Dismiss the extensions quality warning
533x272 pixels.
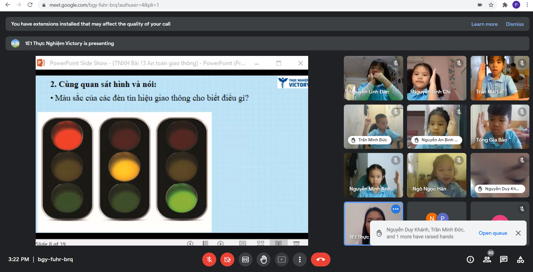click(x=515, y=24)
